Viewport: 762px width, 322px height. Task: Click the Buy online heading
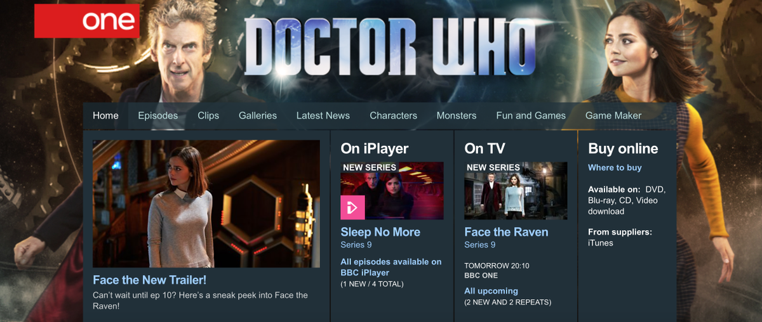pyautogui.click(x=623, y=149)
